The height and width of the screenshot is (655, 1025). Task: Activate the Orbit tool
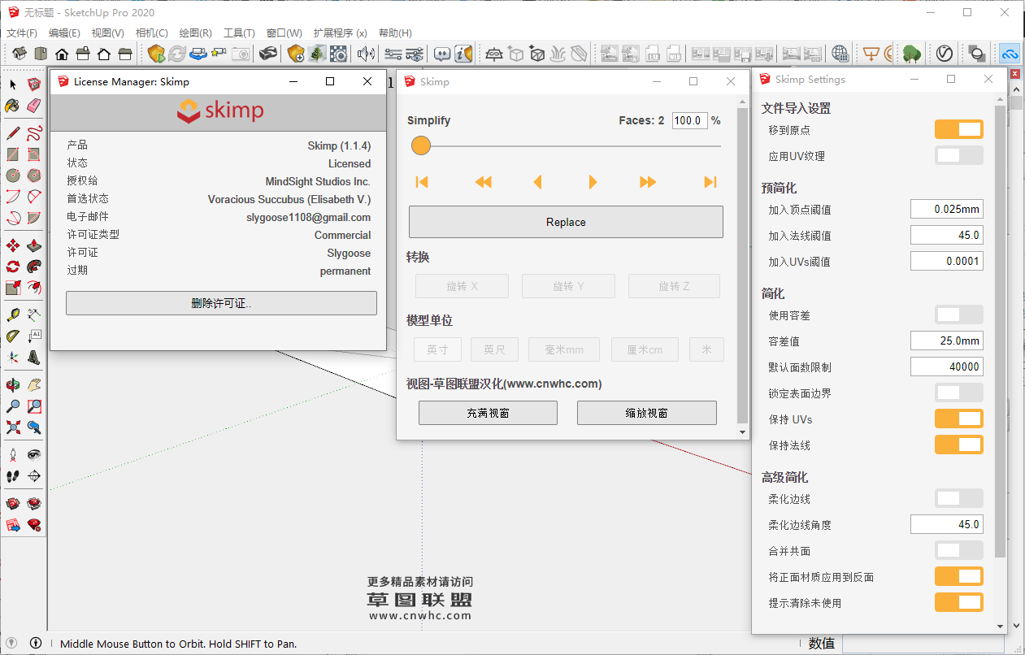tap(13, 385)
